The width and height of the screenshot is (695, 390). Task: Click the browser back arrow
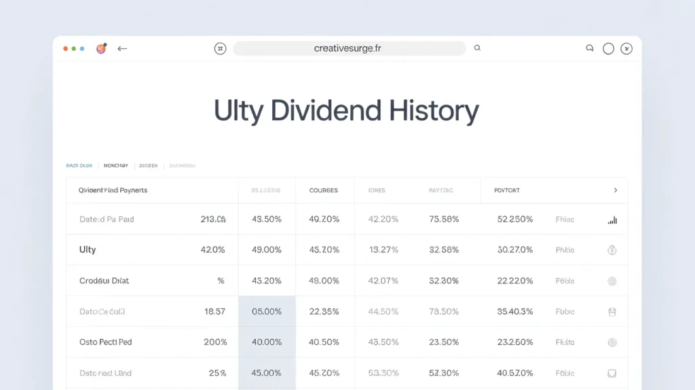(122, 49)
